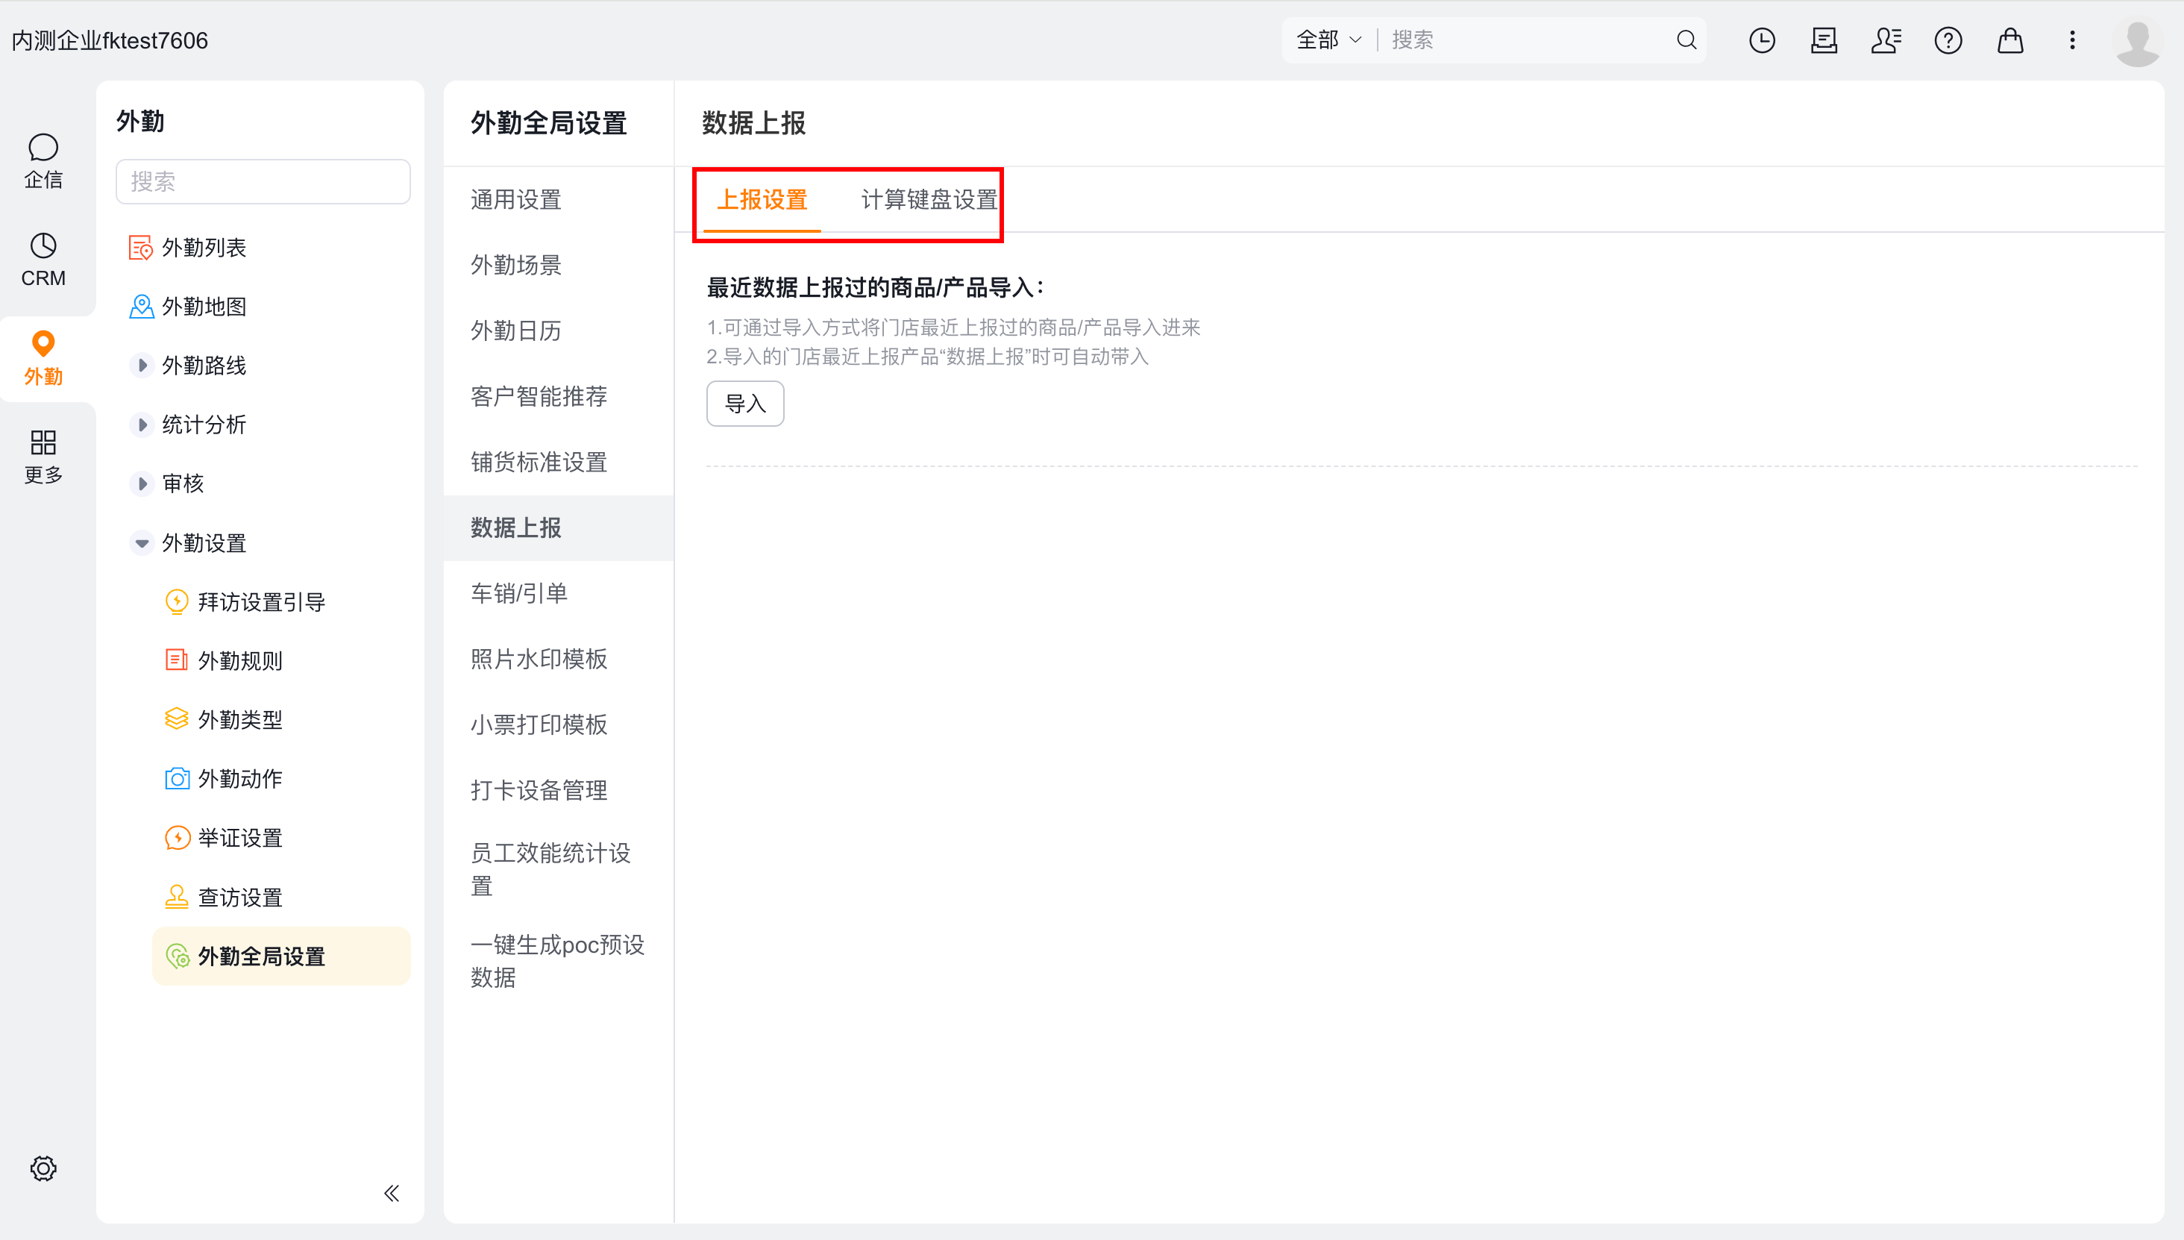The image size is (2184, 1240).
Task: Click the user avatar in top right
Action: coord(2137,42)
